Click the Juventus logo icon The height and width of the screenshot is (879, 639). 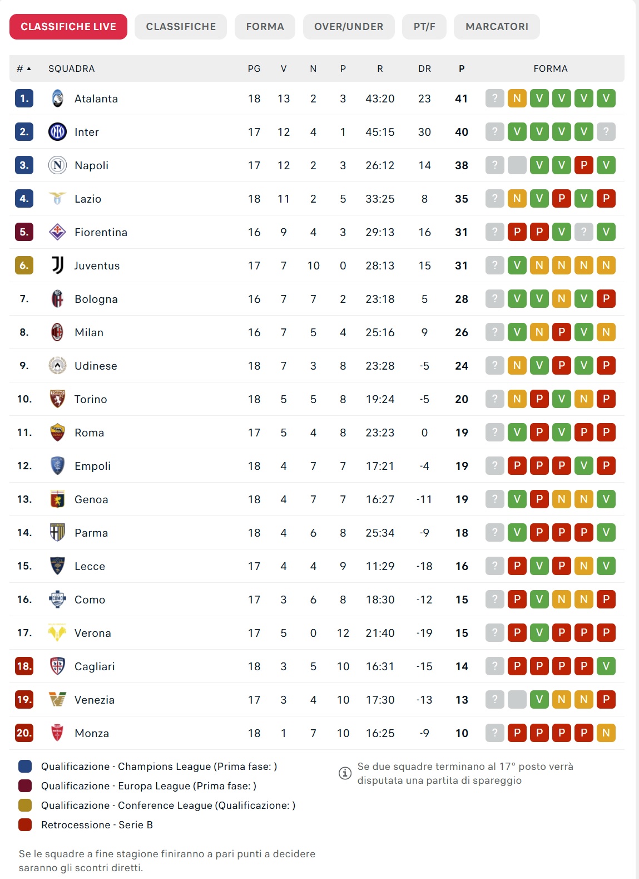(57, 266)
